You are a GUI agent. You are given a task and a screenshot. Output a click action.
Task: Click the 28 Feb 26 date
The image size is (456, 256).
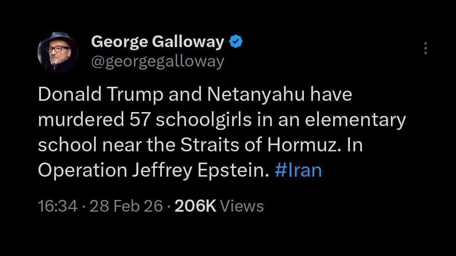(x=126, y=206)
